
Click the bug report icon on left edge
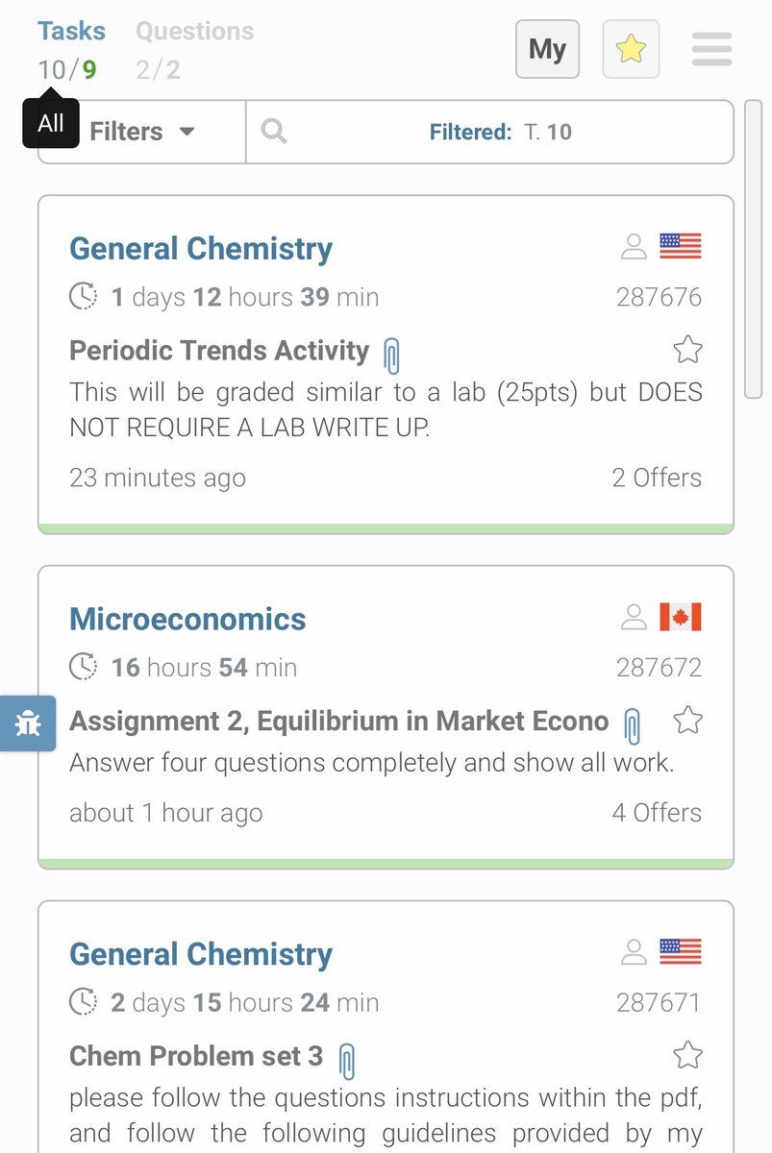(27, 724)
